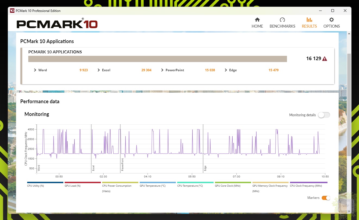The height and width of the screenshot is (220, 359).
Task: Open the HOME section
Action: [257, 23]
